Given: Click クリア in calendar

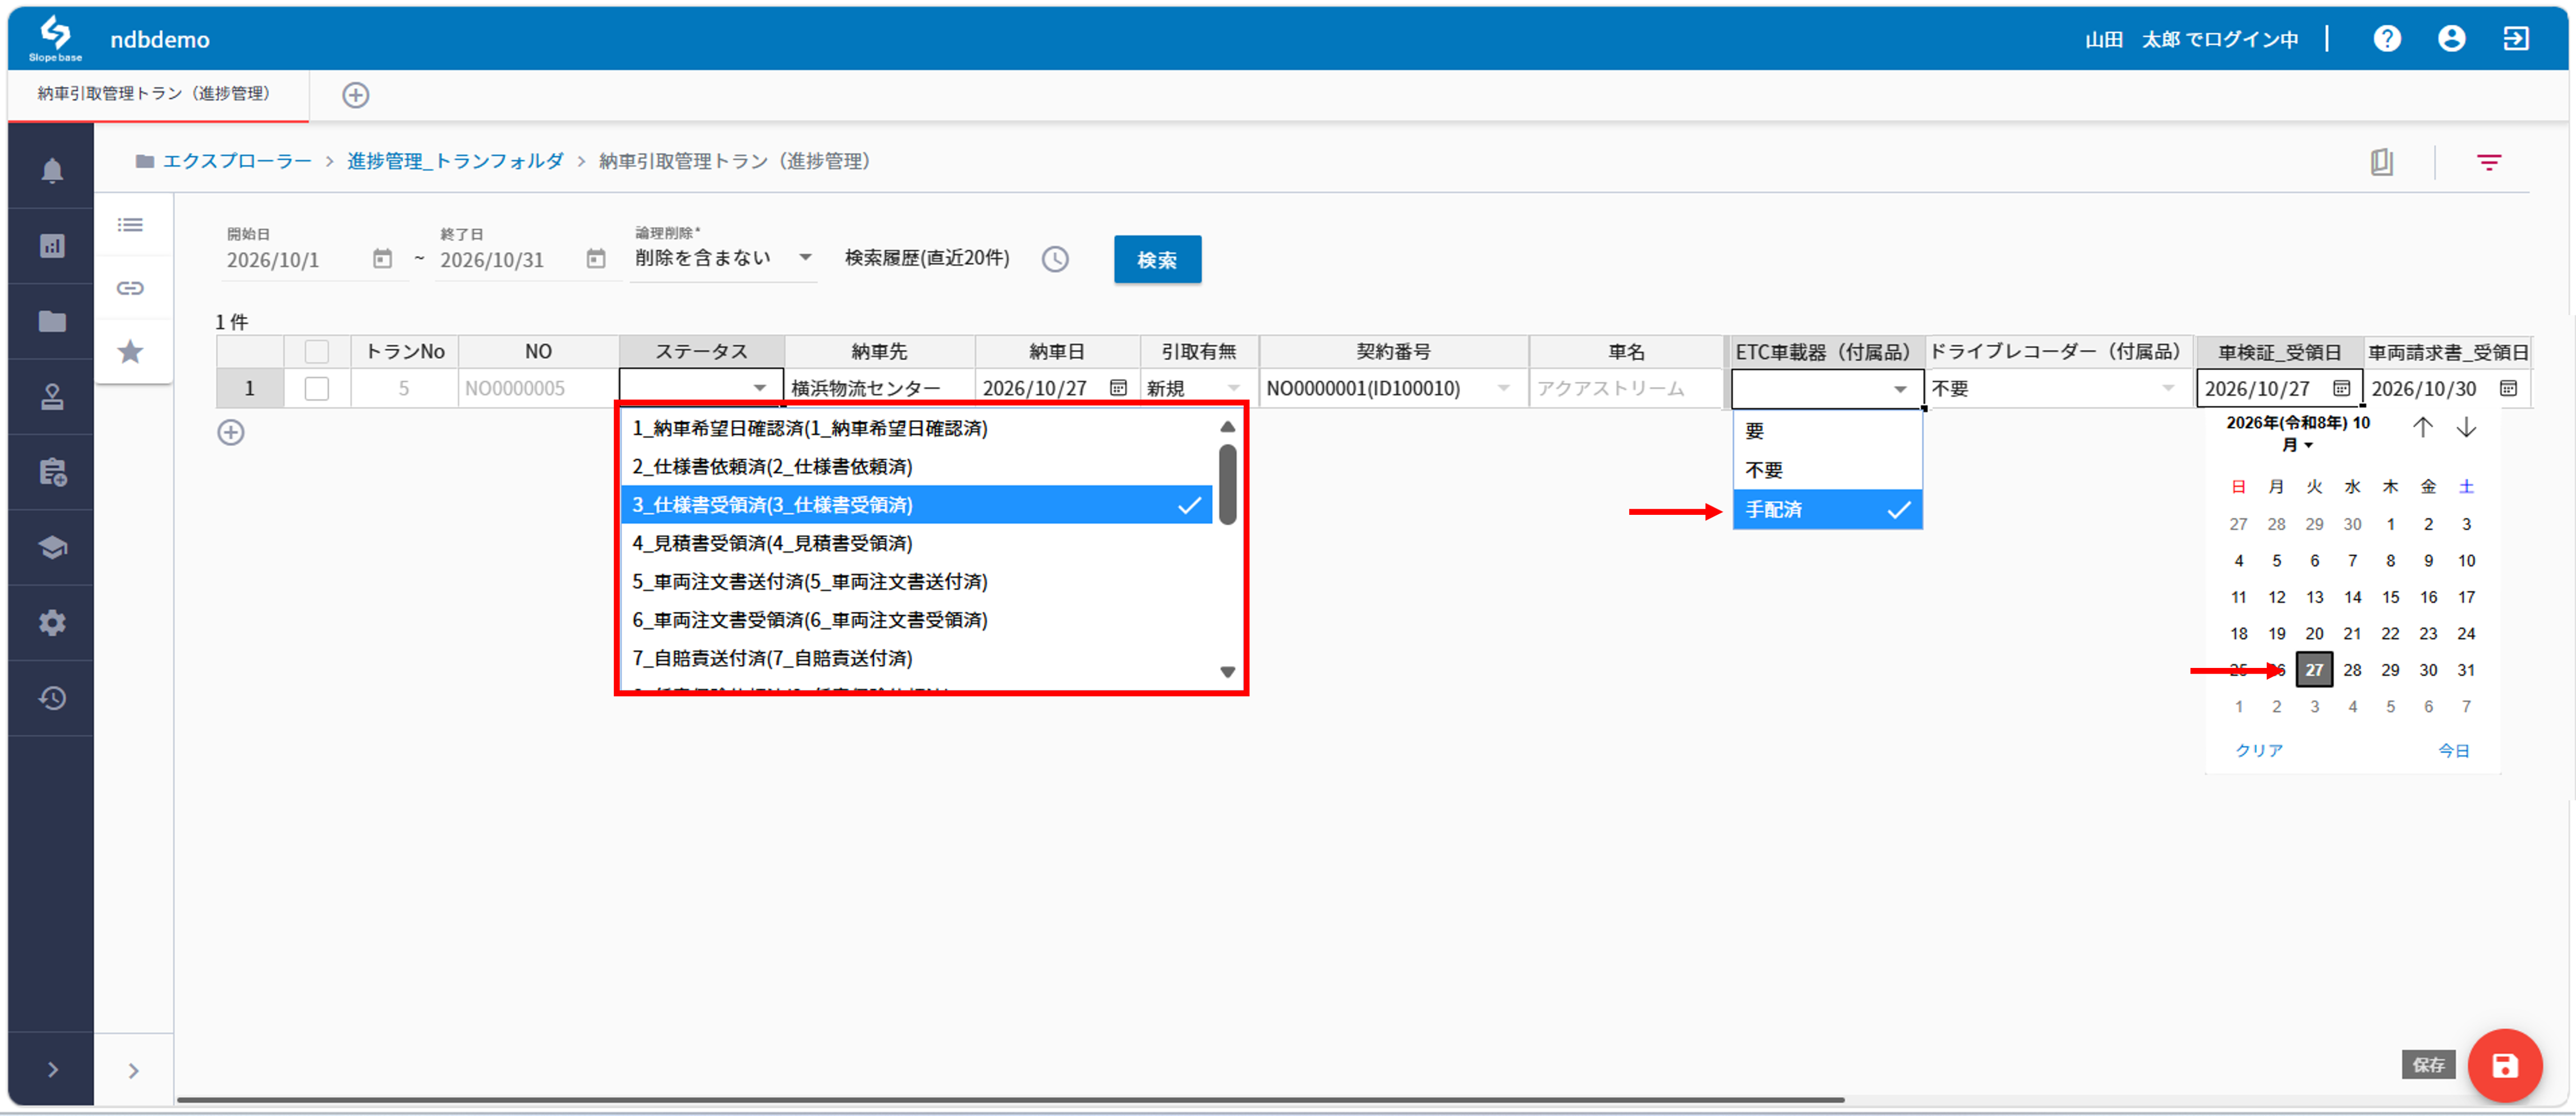Looking at the screenshot, I should [x=2258, y=750].
